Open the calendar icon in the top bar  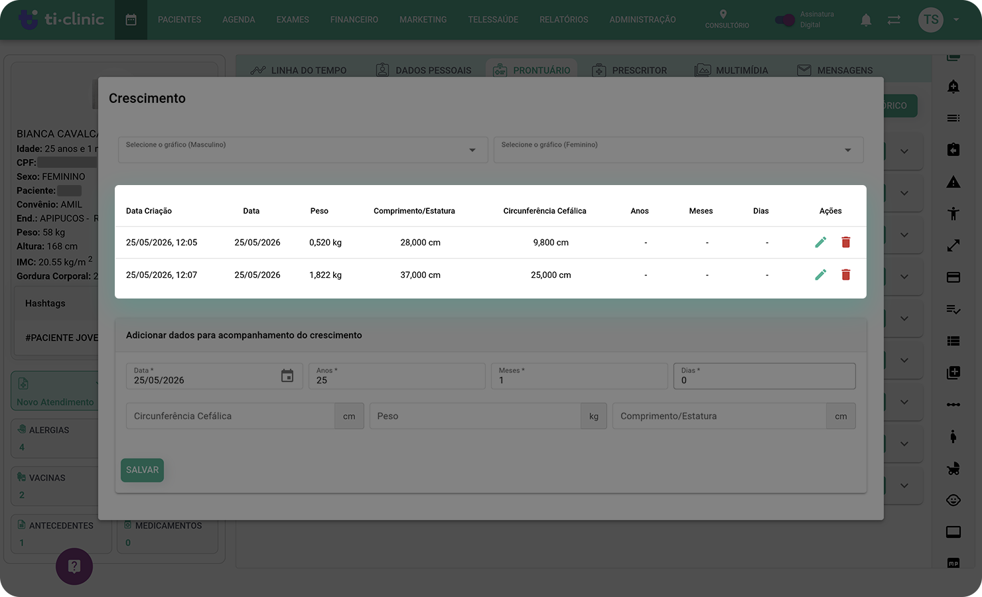pyautogui.click(x=131, y=20)
